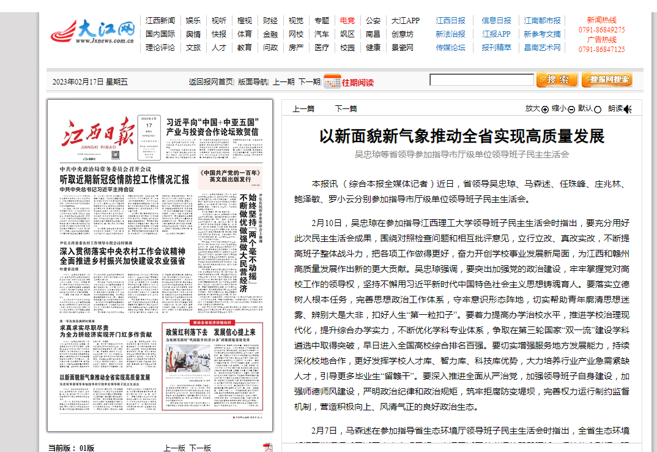Viewport: 657px width, 452px height.
Task: Open the 报刊精萃 link
Action: pyautogui.click(x=496, y=47)
